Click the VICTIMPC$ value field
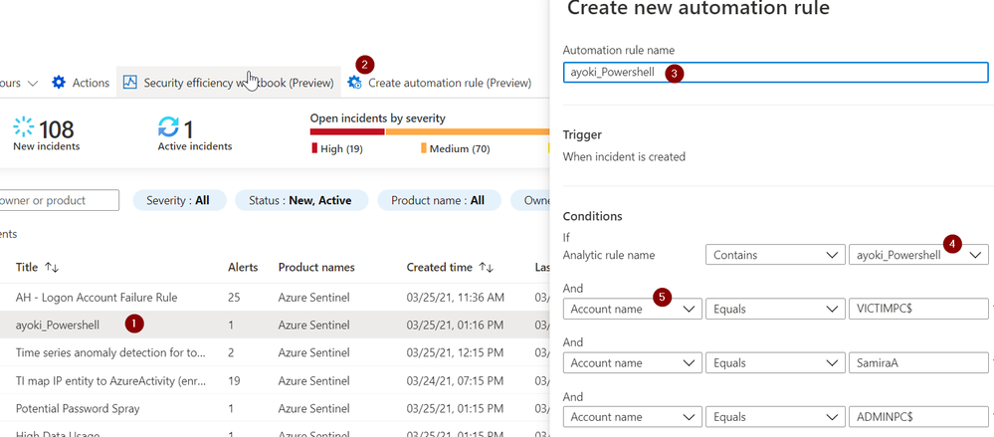Image resolution: width=994 pixels, height=437 pixels. [916, 309]
